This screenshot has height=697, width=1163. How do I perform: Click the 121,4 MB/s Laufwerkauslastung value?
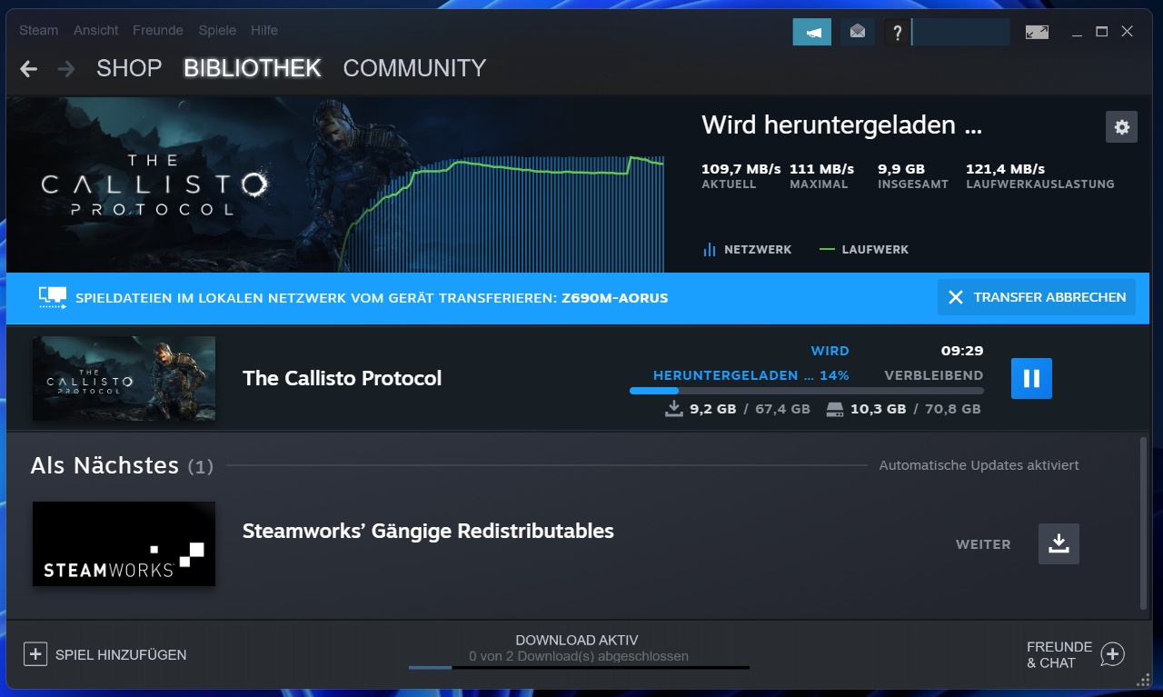pos(1005,169)
